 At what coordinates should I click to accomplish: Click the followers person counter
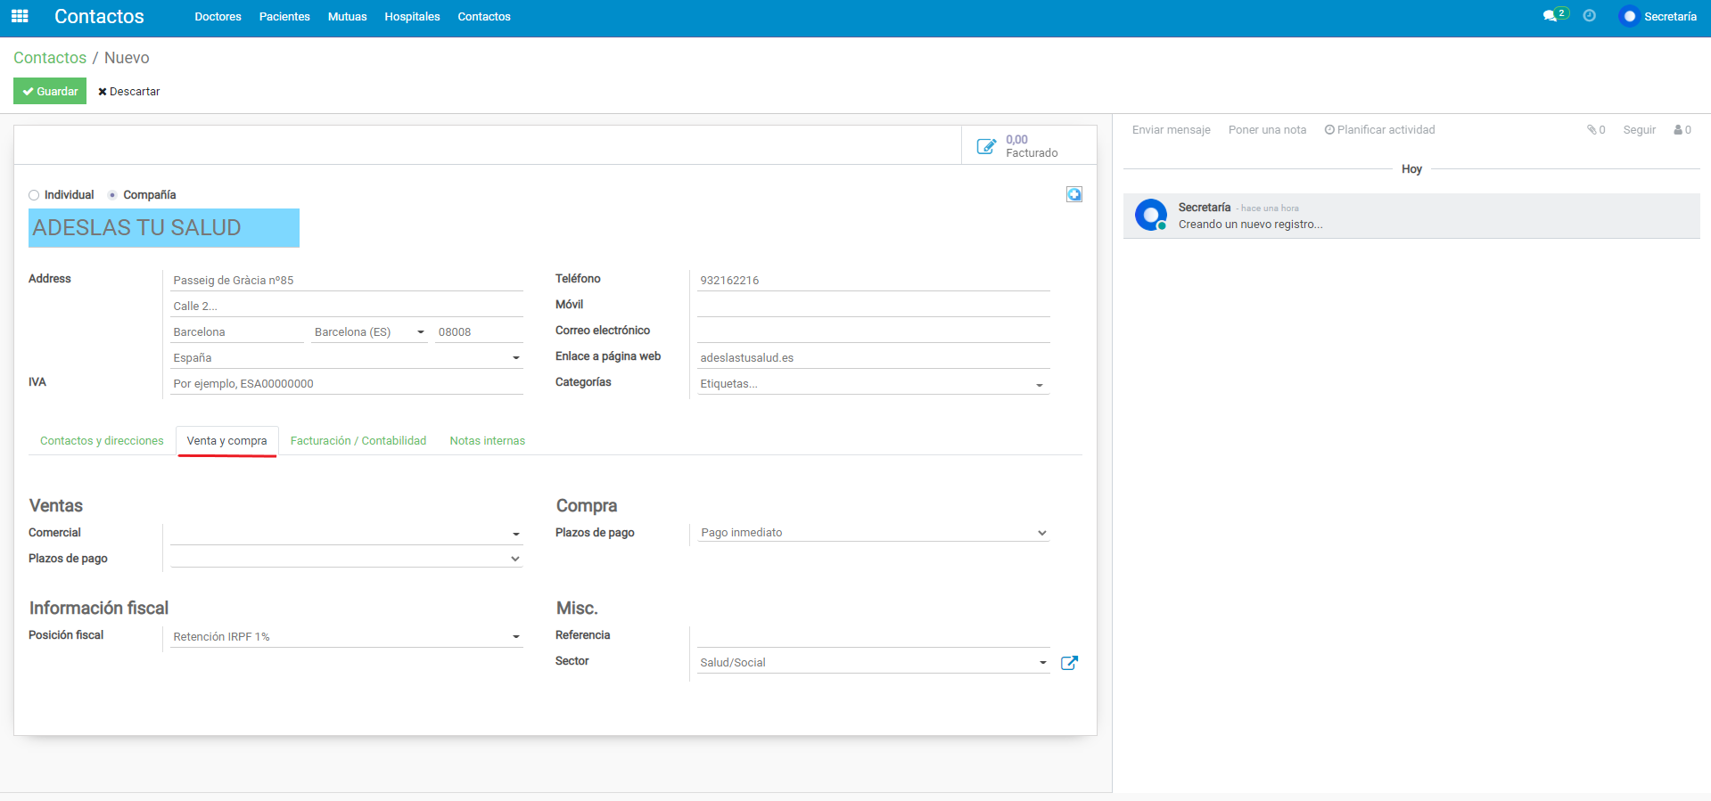[x=1682, y=130]
